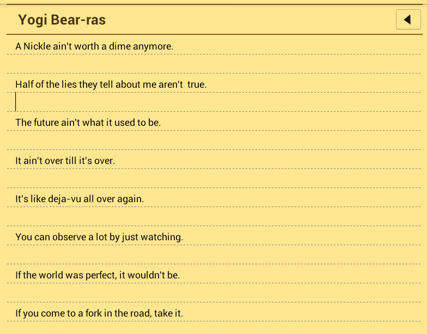Edit the note title 'Yogi Bear-ras'

tap(62, 20)
